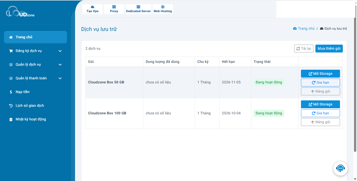Renew Cloudzone Box 50 GB with Gia hạn
Viewport: 357px width, 181px height.
(x=320, y=83)
